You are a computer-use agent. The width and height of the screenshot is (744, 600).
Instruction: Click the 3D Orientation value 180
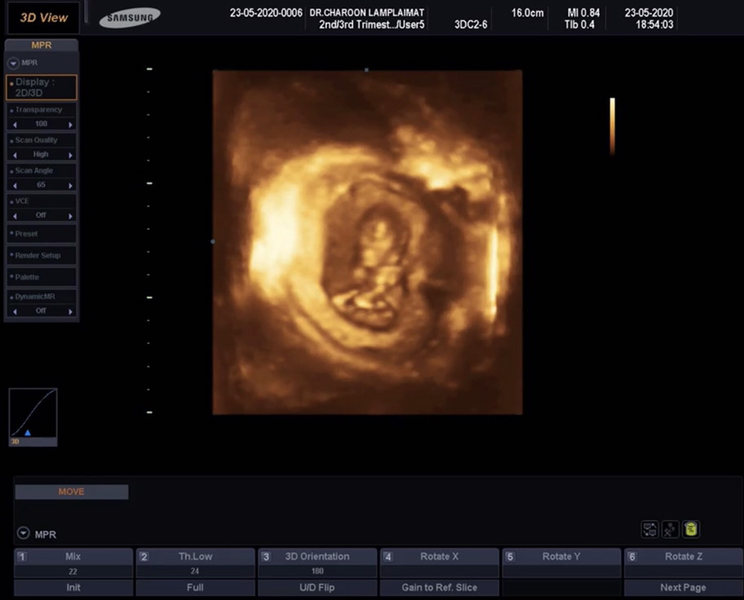pos(317,571)
